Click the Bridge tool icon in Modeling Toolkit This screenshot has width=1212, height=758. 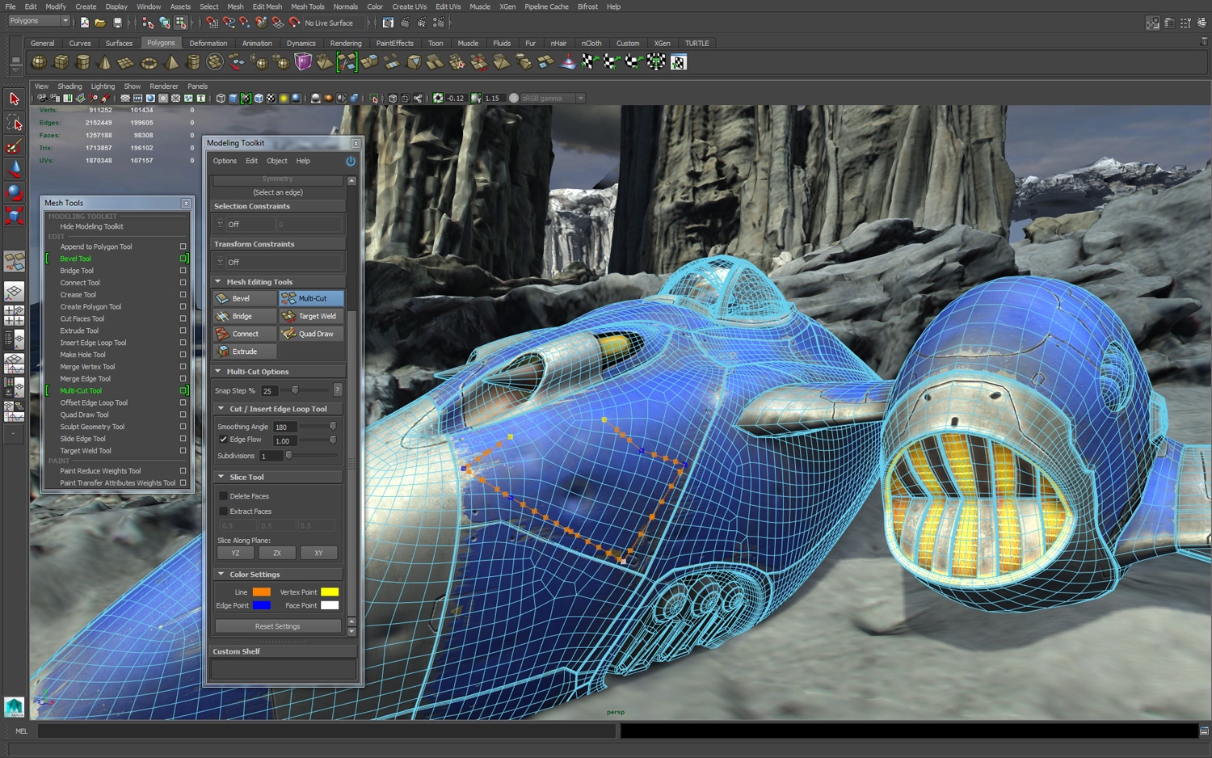(223, 316)
